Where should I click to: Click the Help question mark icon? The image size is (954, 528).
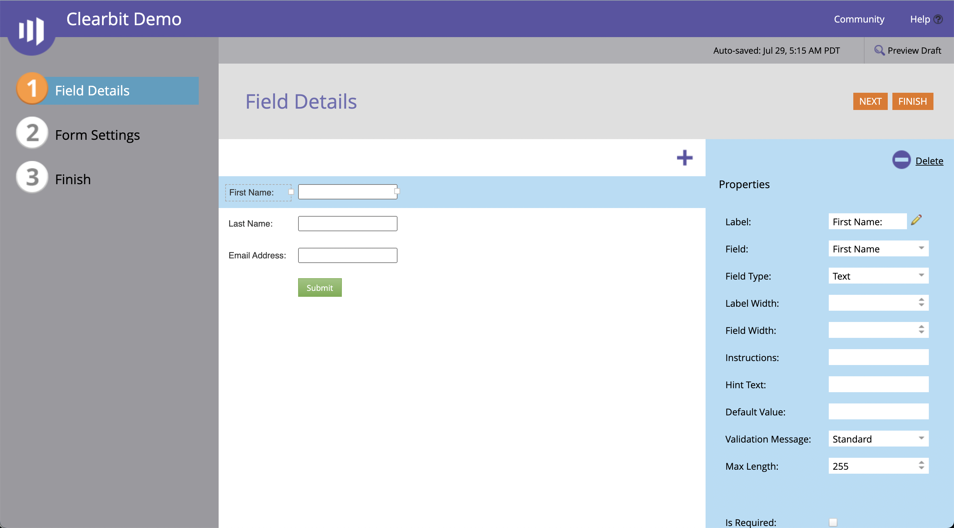938,19
